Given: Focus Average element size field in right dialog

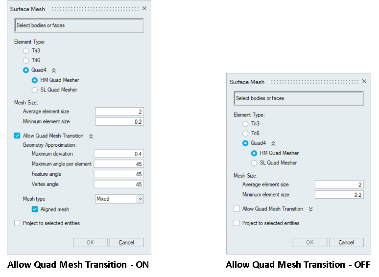Looking at the screenshot, I should 339,185.
